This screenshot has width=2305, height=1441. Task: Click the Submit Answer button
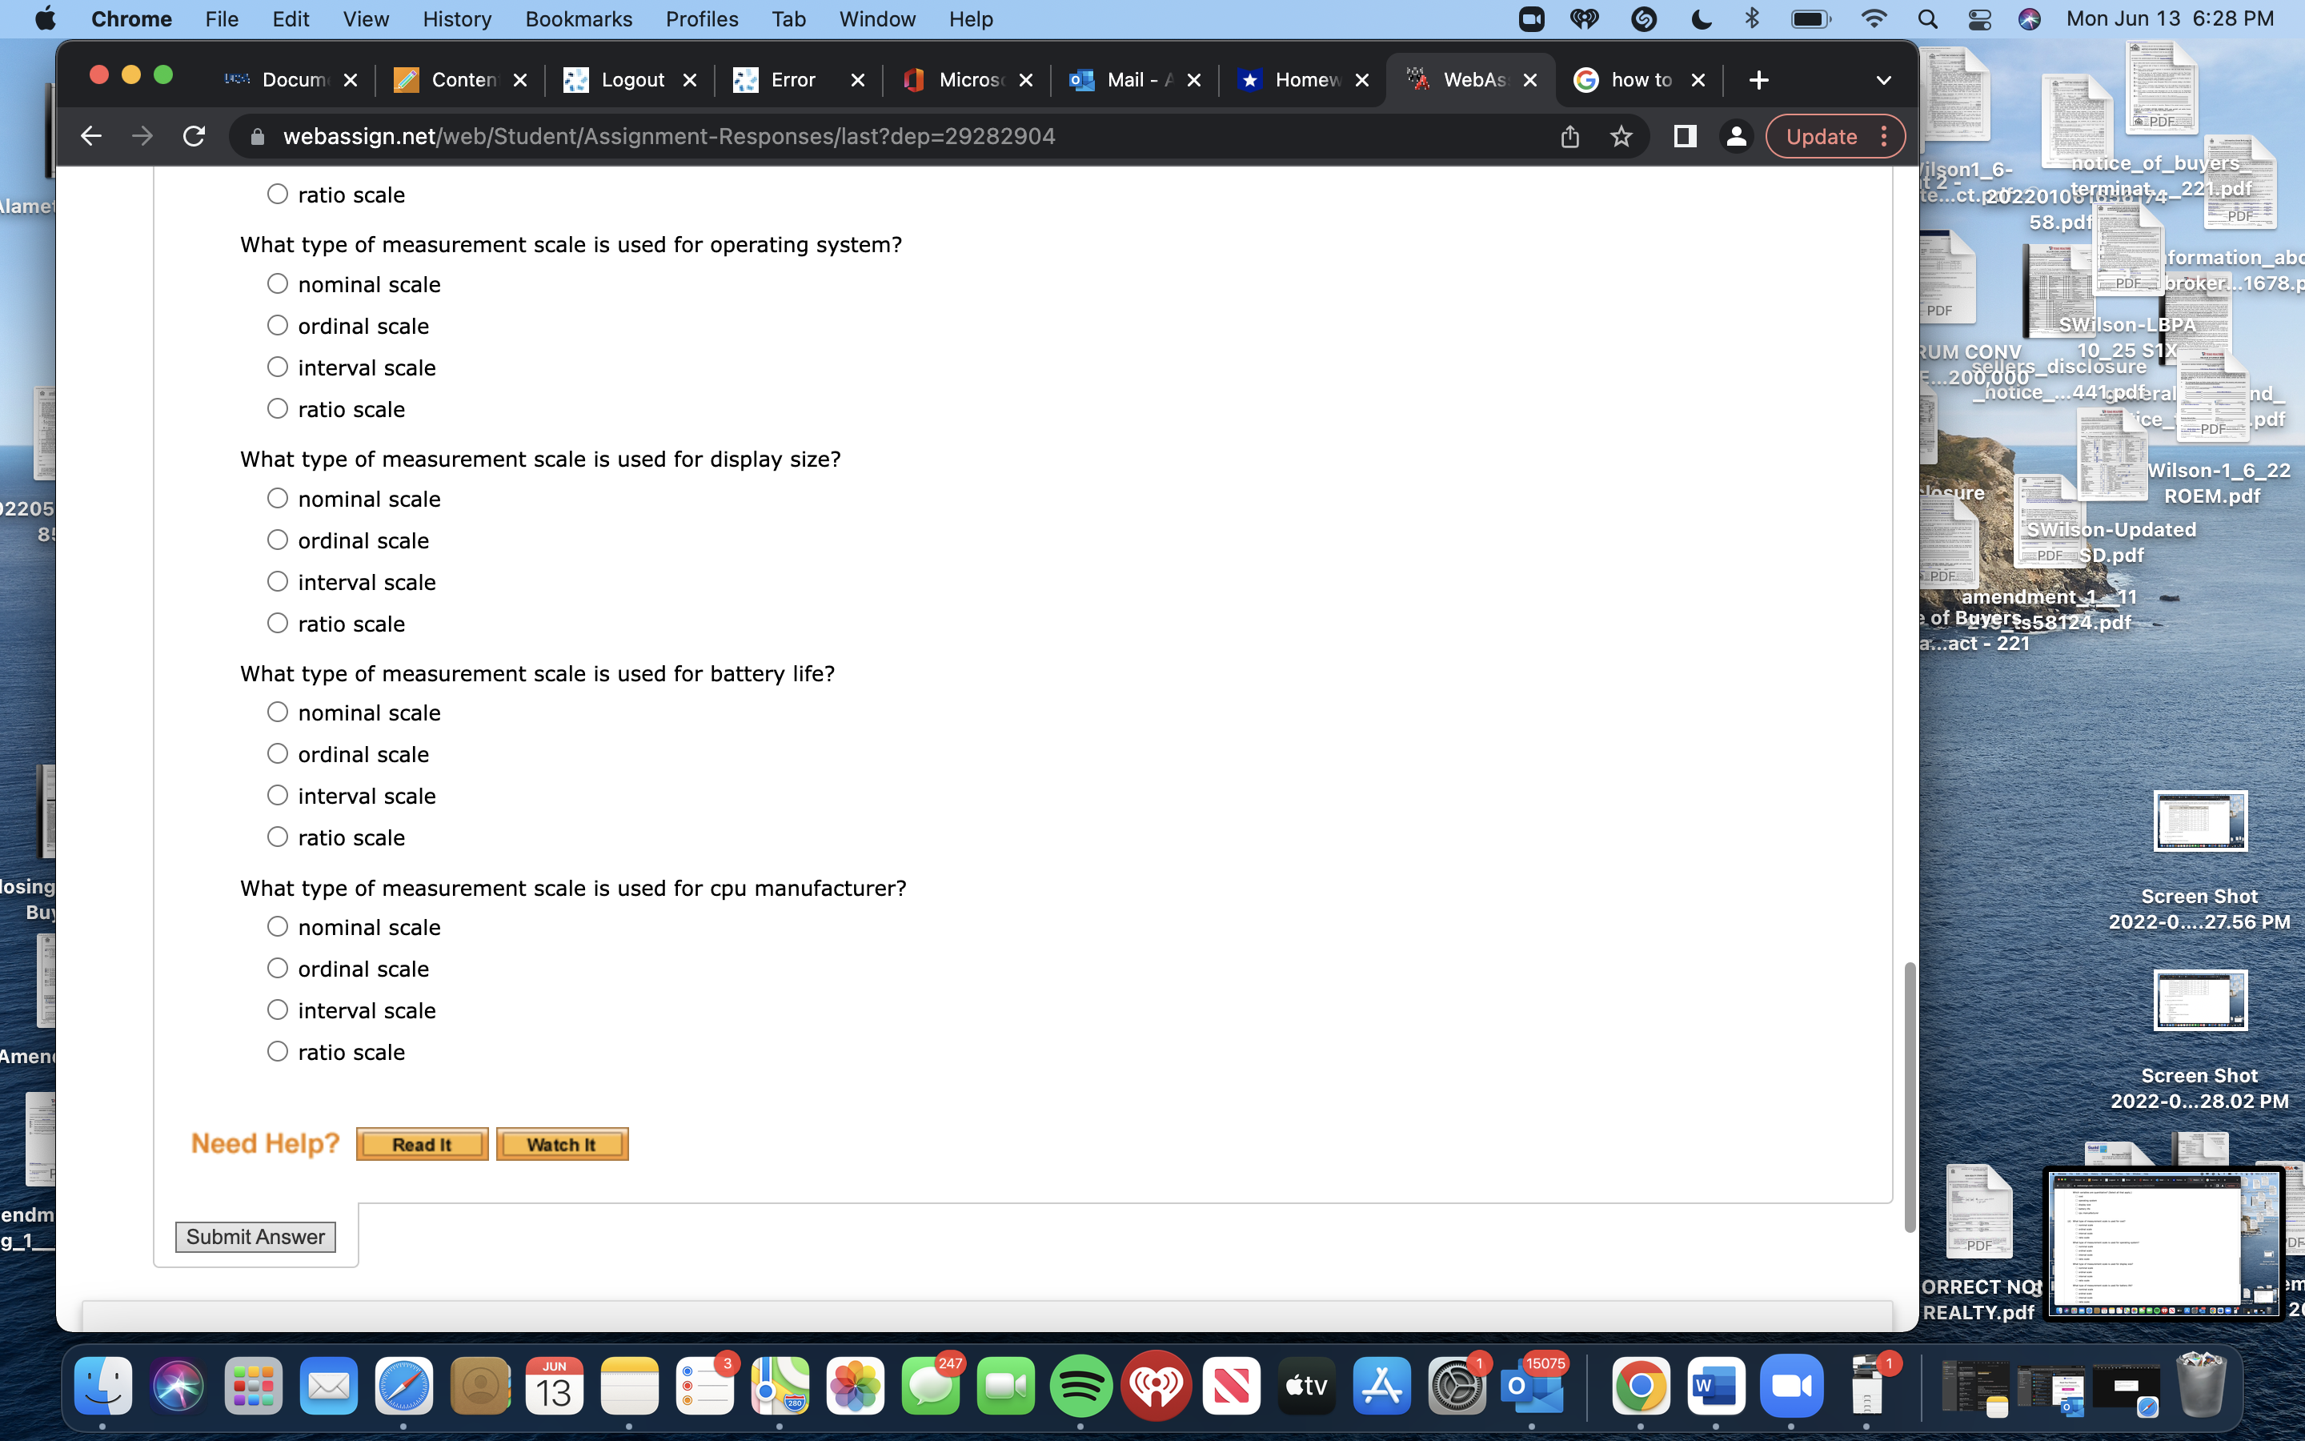(x=255, y=1236)
